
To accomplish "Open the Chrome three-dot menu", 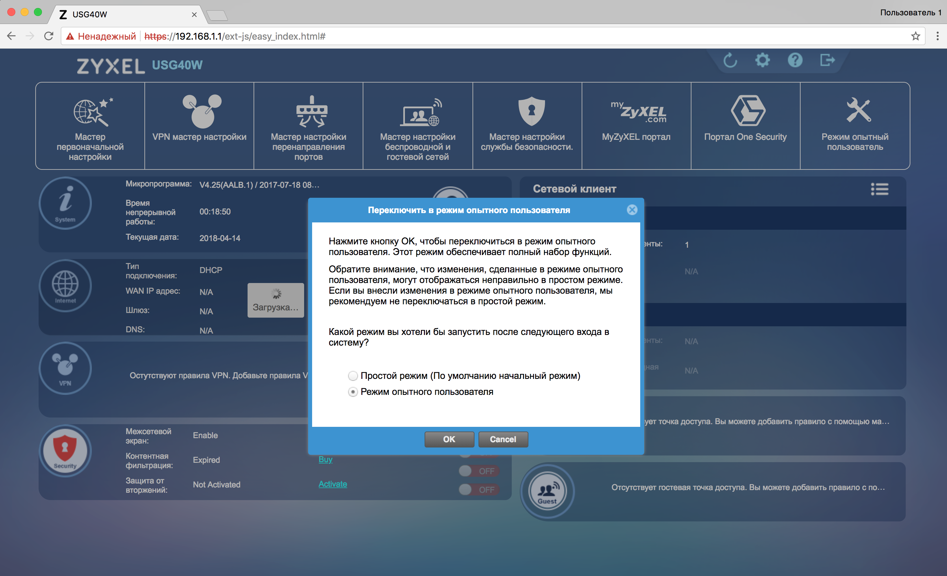I will click(x=937, y=36).
